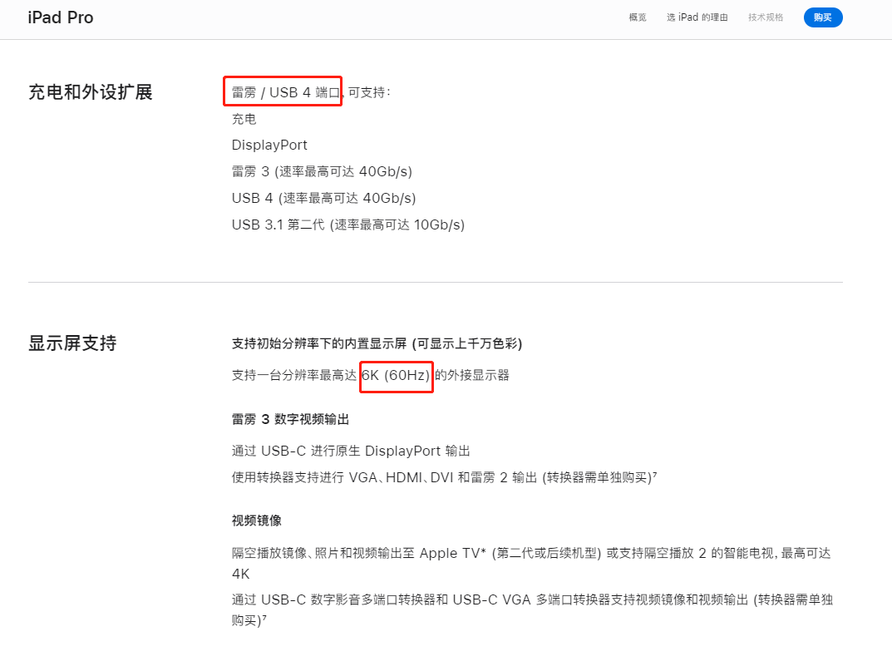Click 雷雳 3 (速率最高可达 40Gb/s) line
Screen dimensions: 892x666
[x=322, y=171]
